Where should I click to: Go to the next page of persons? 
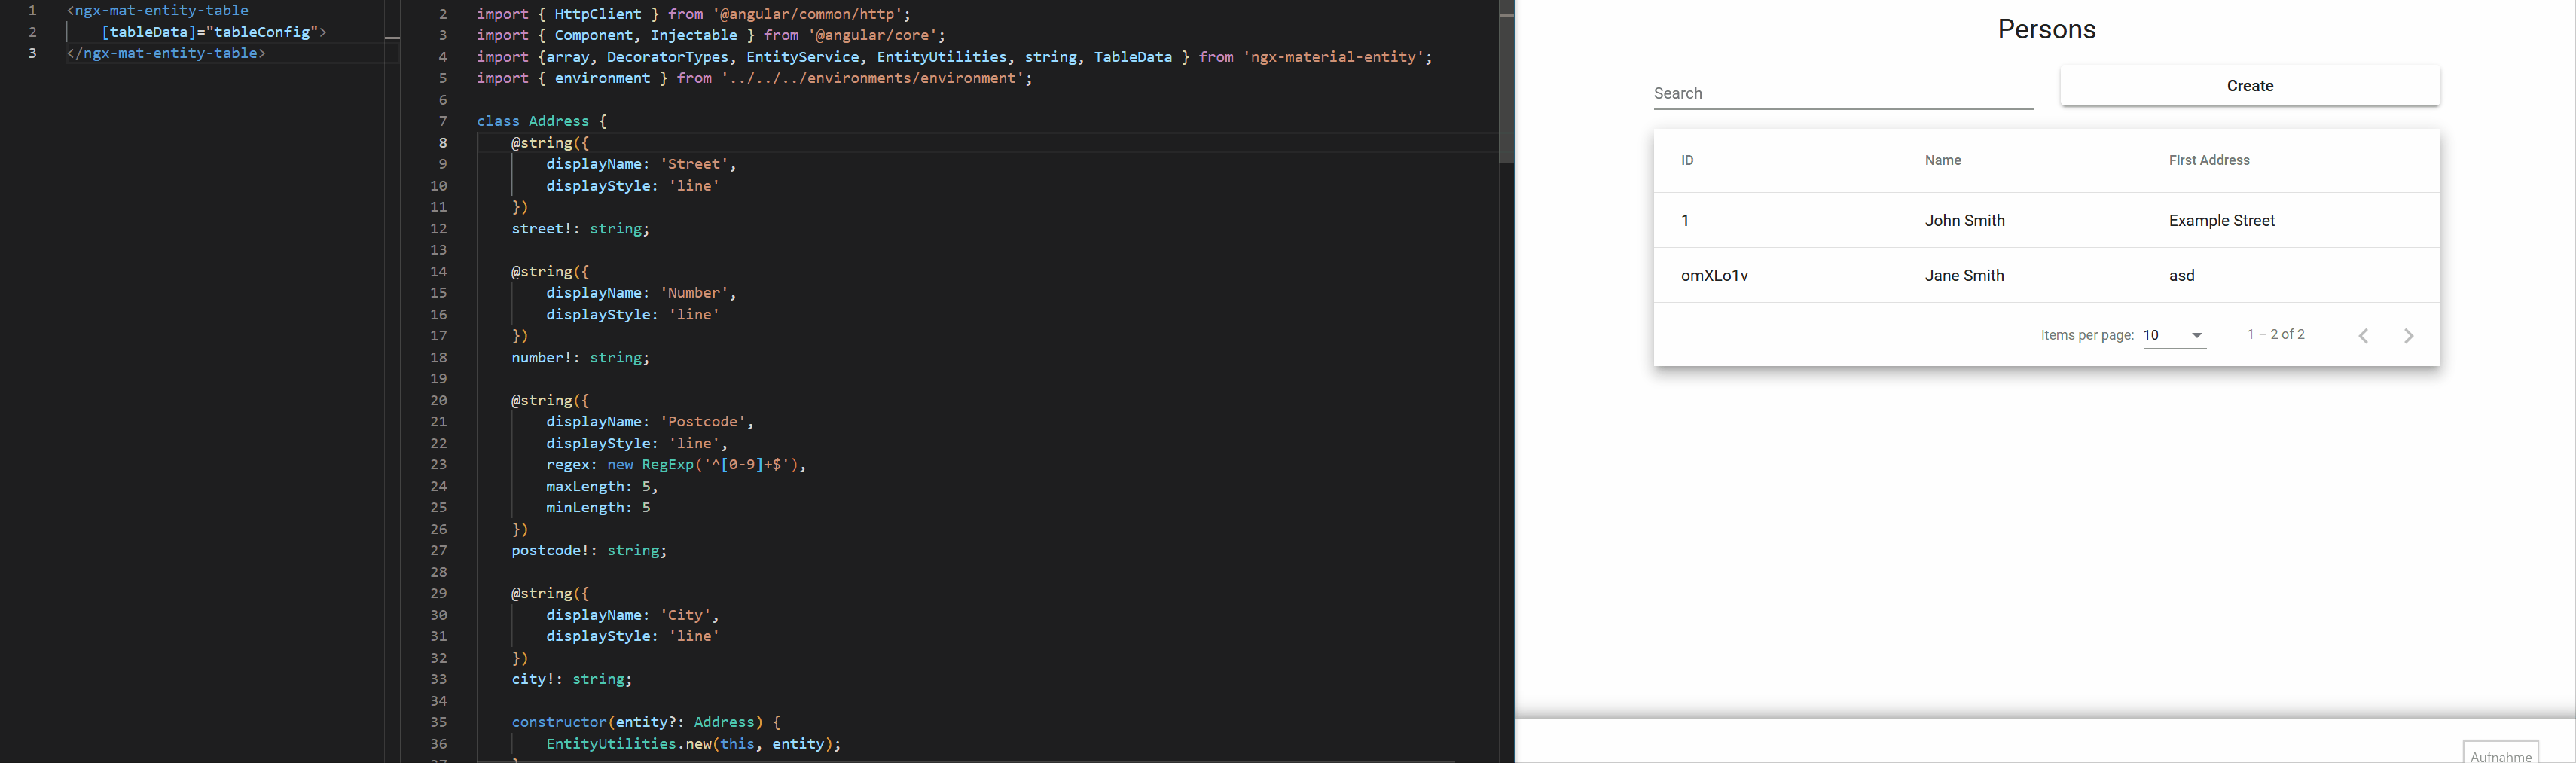pyautogui.click(x=2408, y=336)
